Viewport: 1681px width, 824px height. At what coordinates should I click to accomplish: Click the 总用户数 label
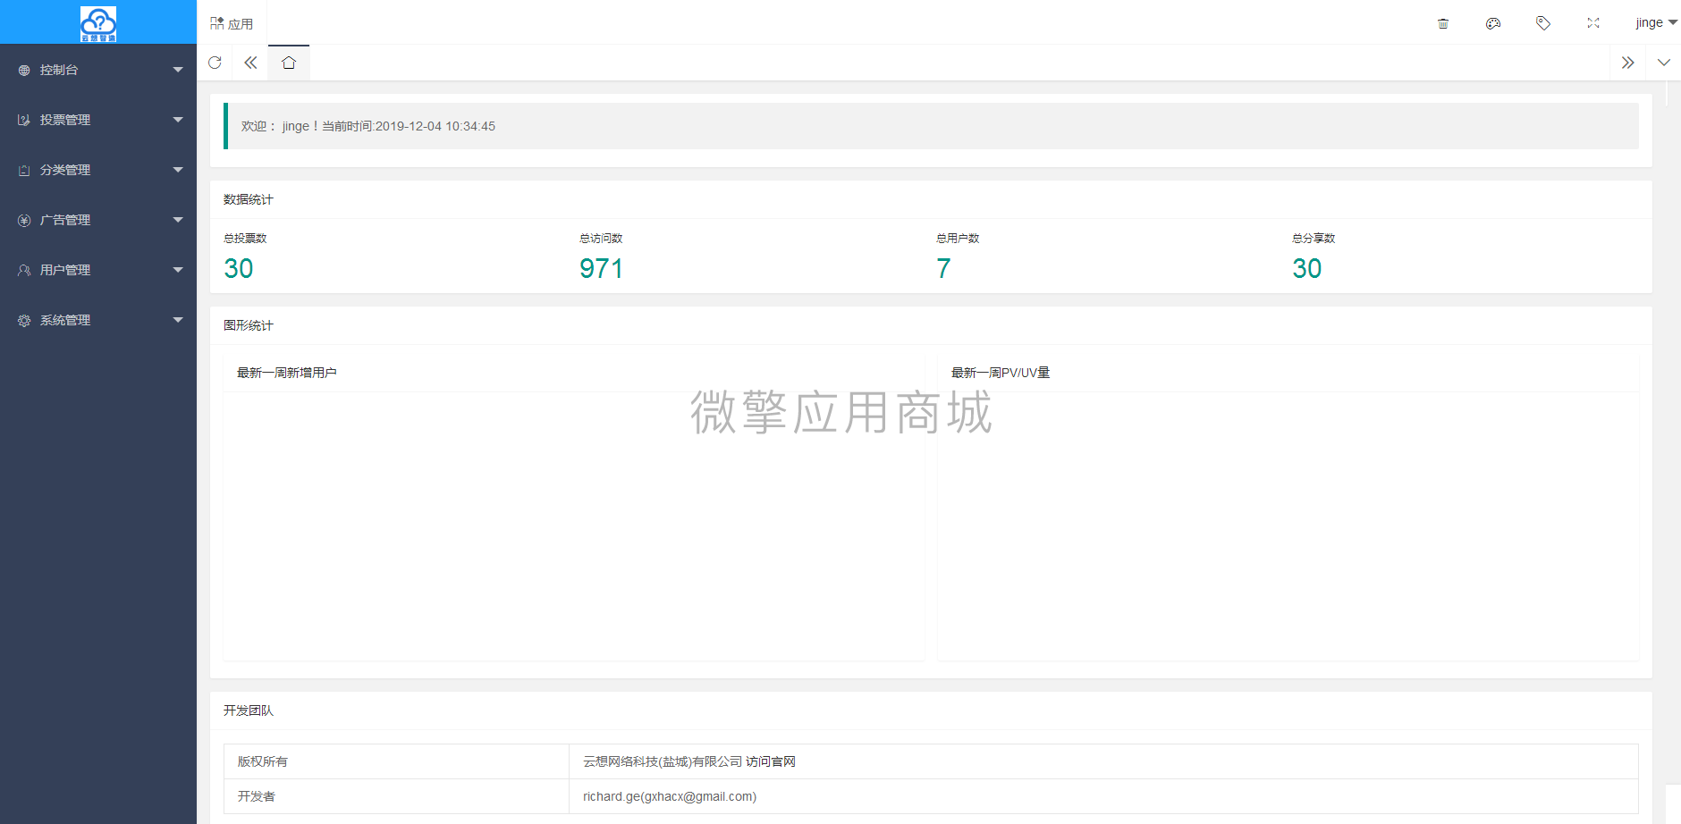pos(958,238)
